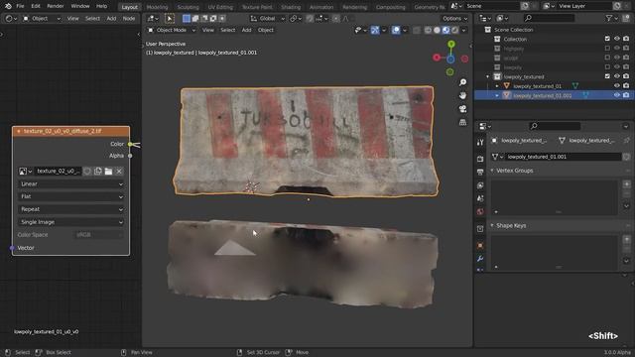Image resolution: width=635 pixels, height=357 pixels.
Task: Open the Edit menu
Action: [36, 6]
